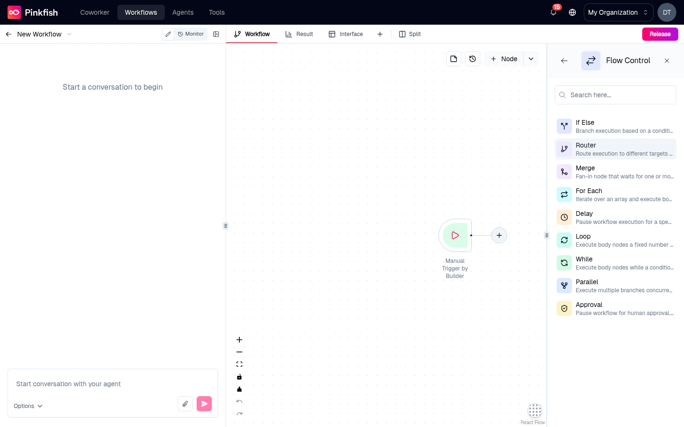
Task: Switch to edit pencil mode
Action: point(168,34)
